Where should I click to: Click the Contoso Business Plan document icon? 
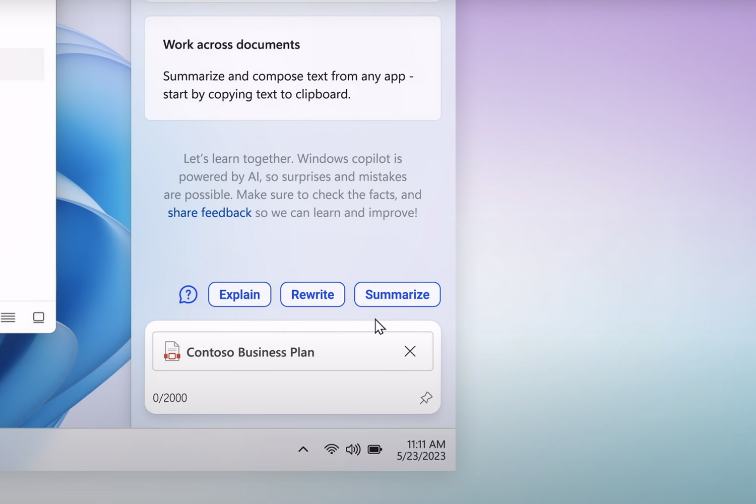click(x=172, y=351)
